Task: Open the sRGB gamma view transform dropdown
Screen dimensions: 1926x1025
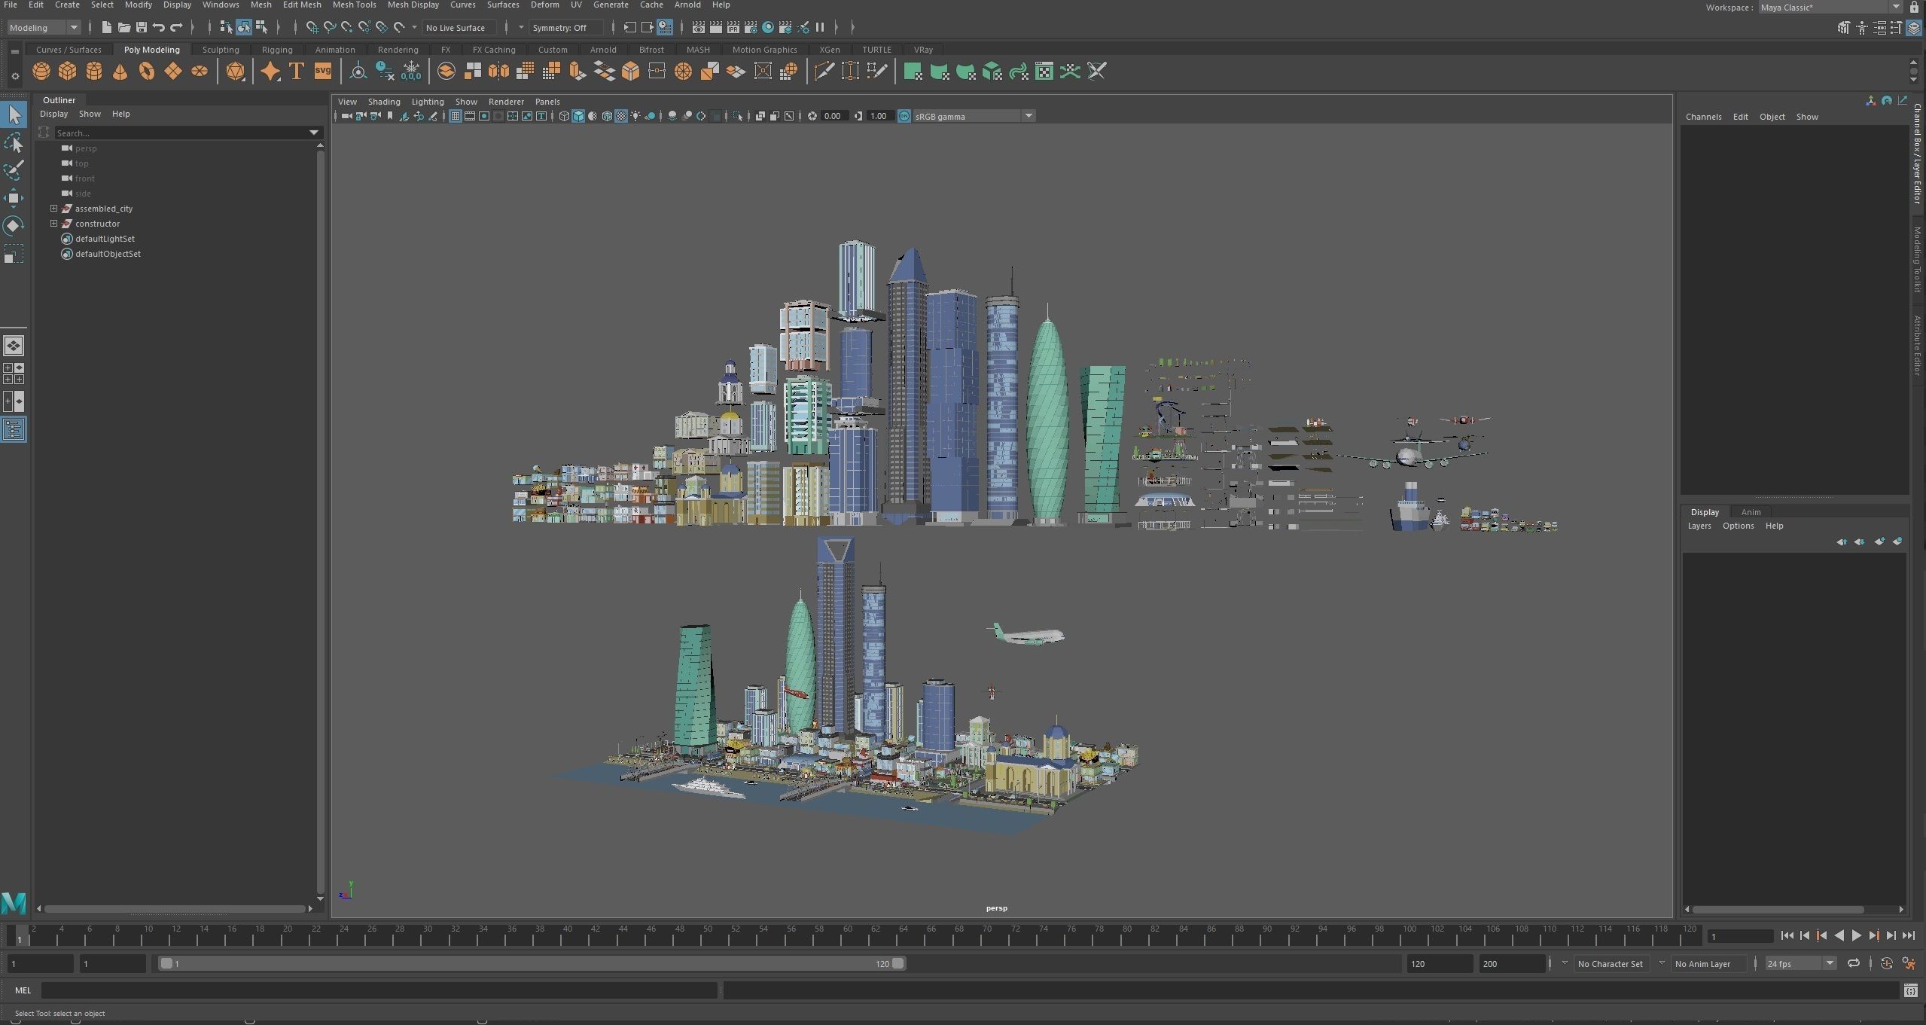Action: [974, 116]
